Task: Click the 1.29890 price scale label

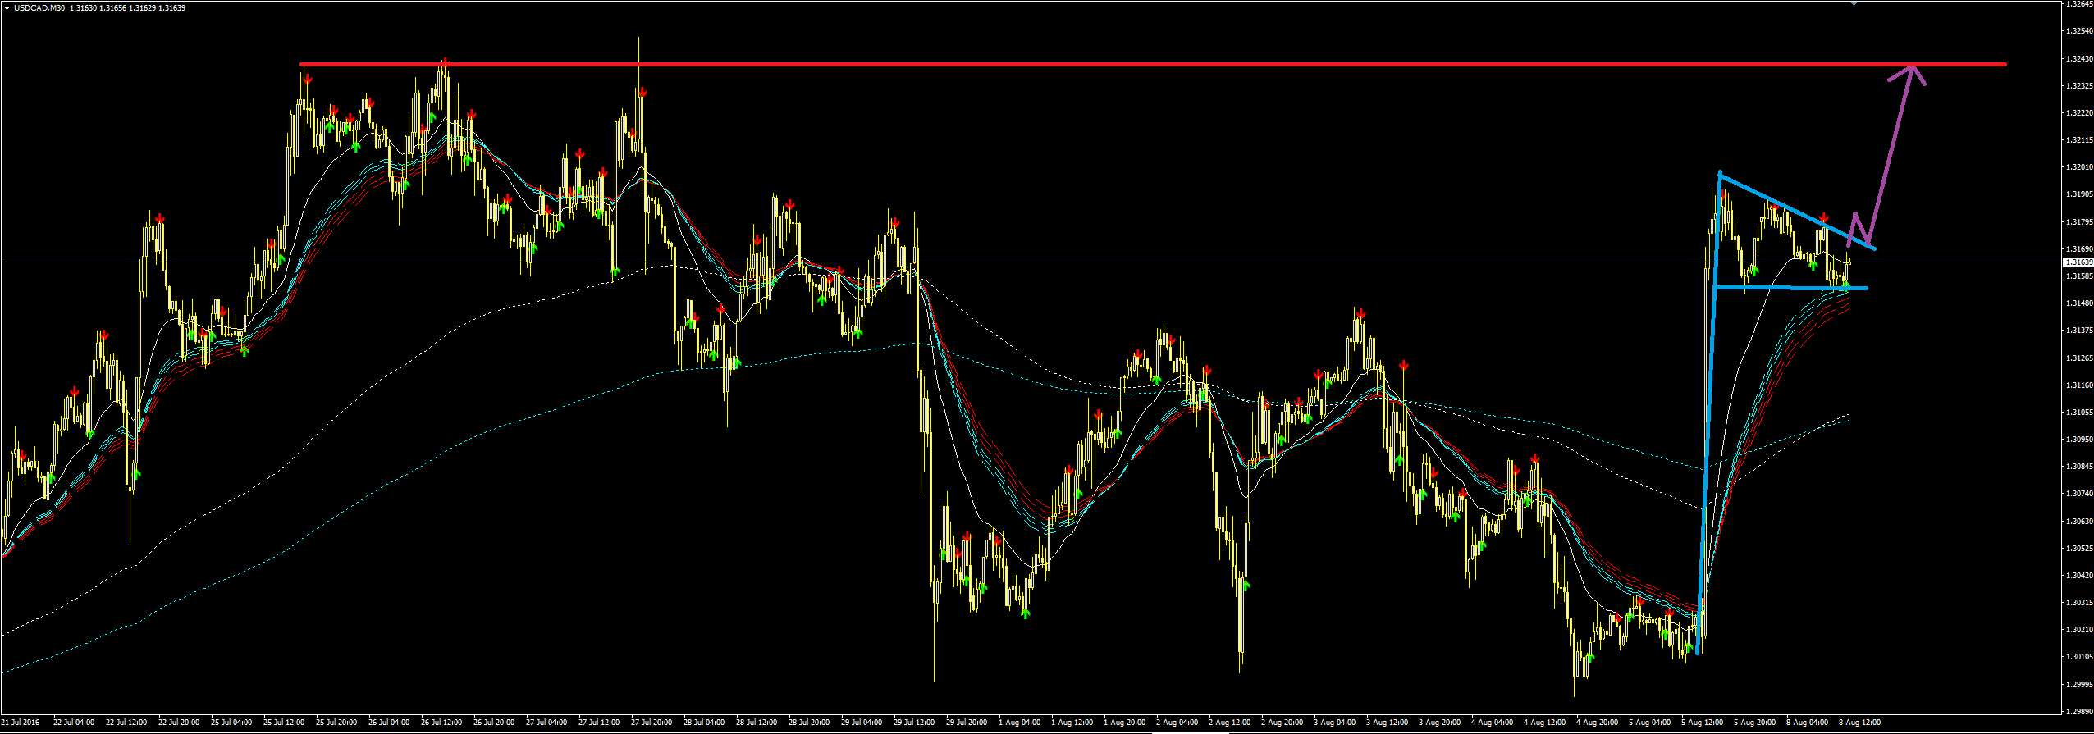Action: pyautogui.click(x=2078, y=711)
